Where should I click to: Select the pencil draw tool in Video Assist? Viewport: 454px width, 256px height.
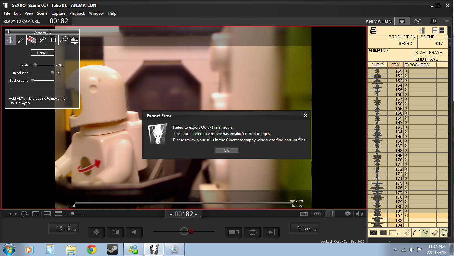21,40
